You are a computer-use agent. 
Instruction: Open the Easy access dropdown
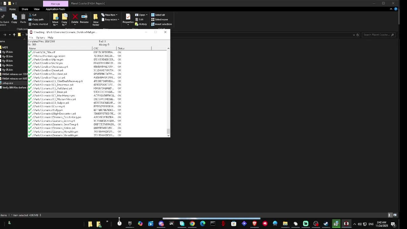[110, 20]
